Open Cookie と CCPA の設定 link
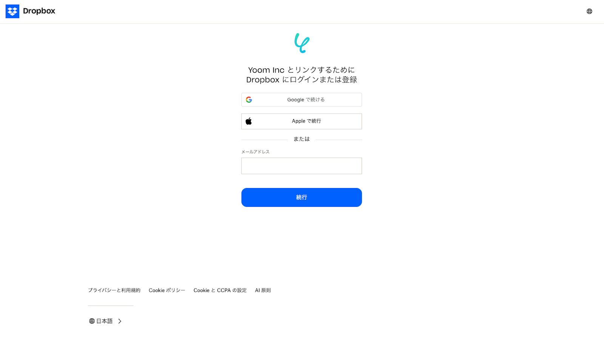The image size is (604, 339). click(x=220, y=290)
